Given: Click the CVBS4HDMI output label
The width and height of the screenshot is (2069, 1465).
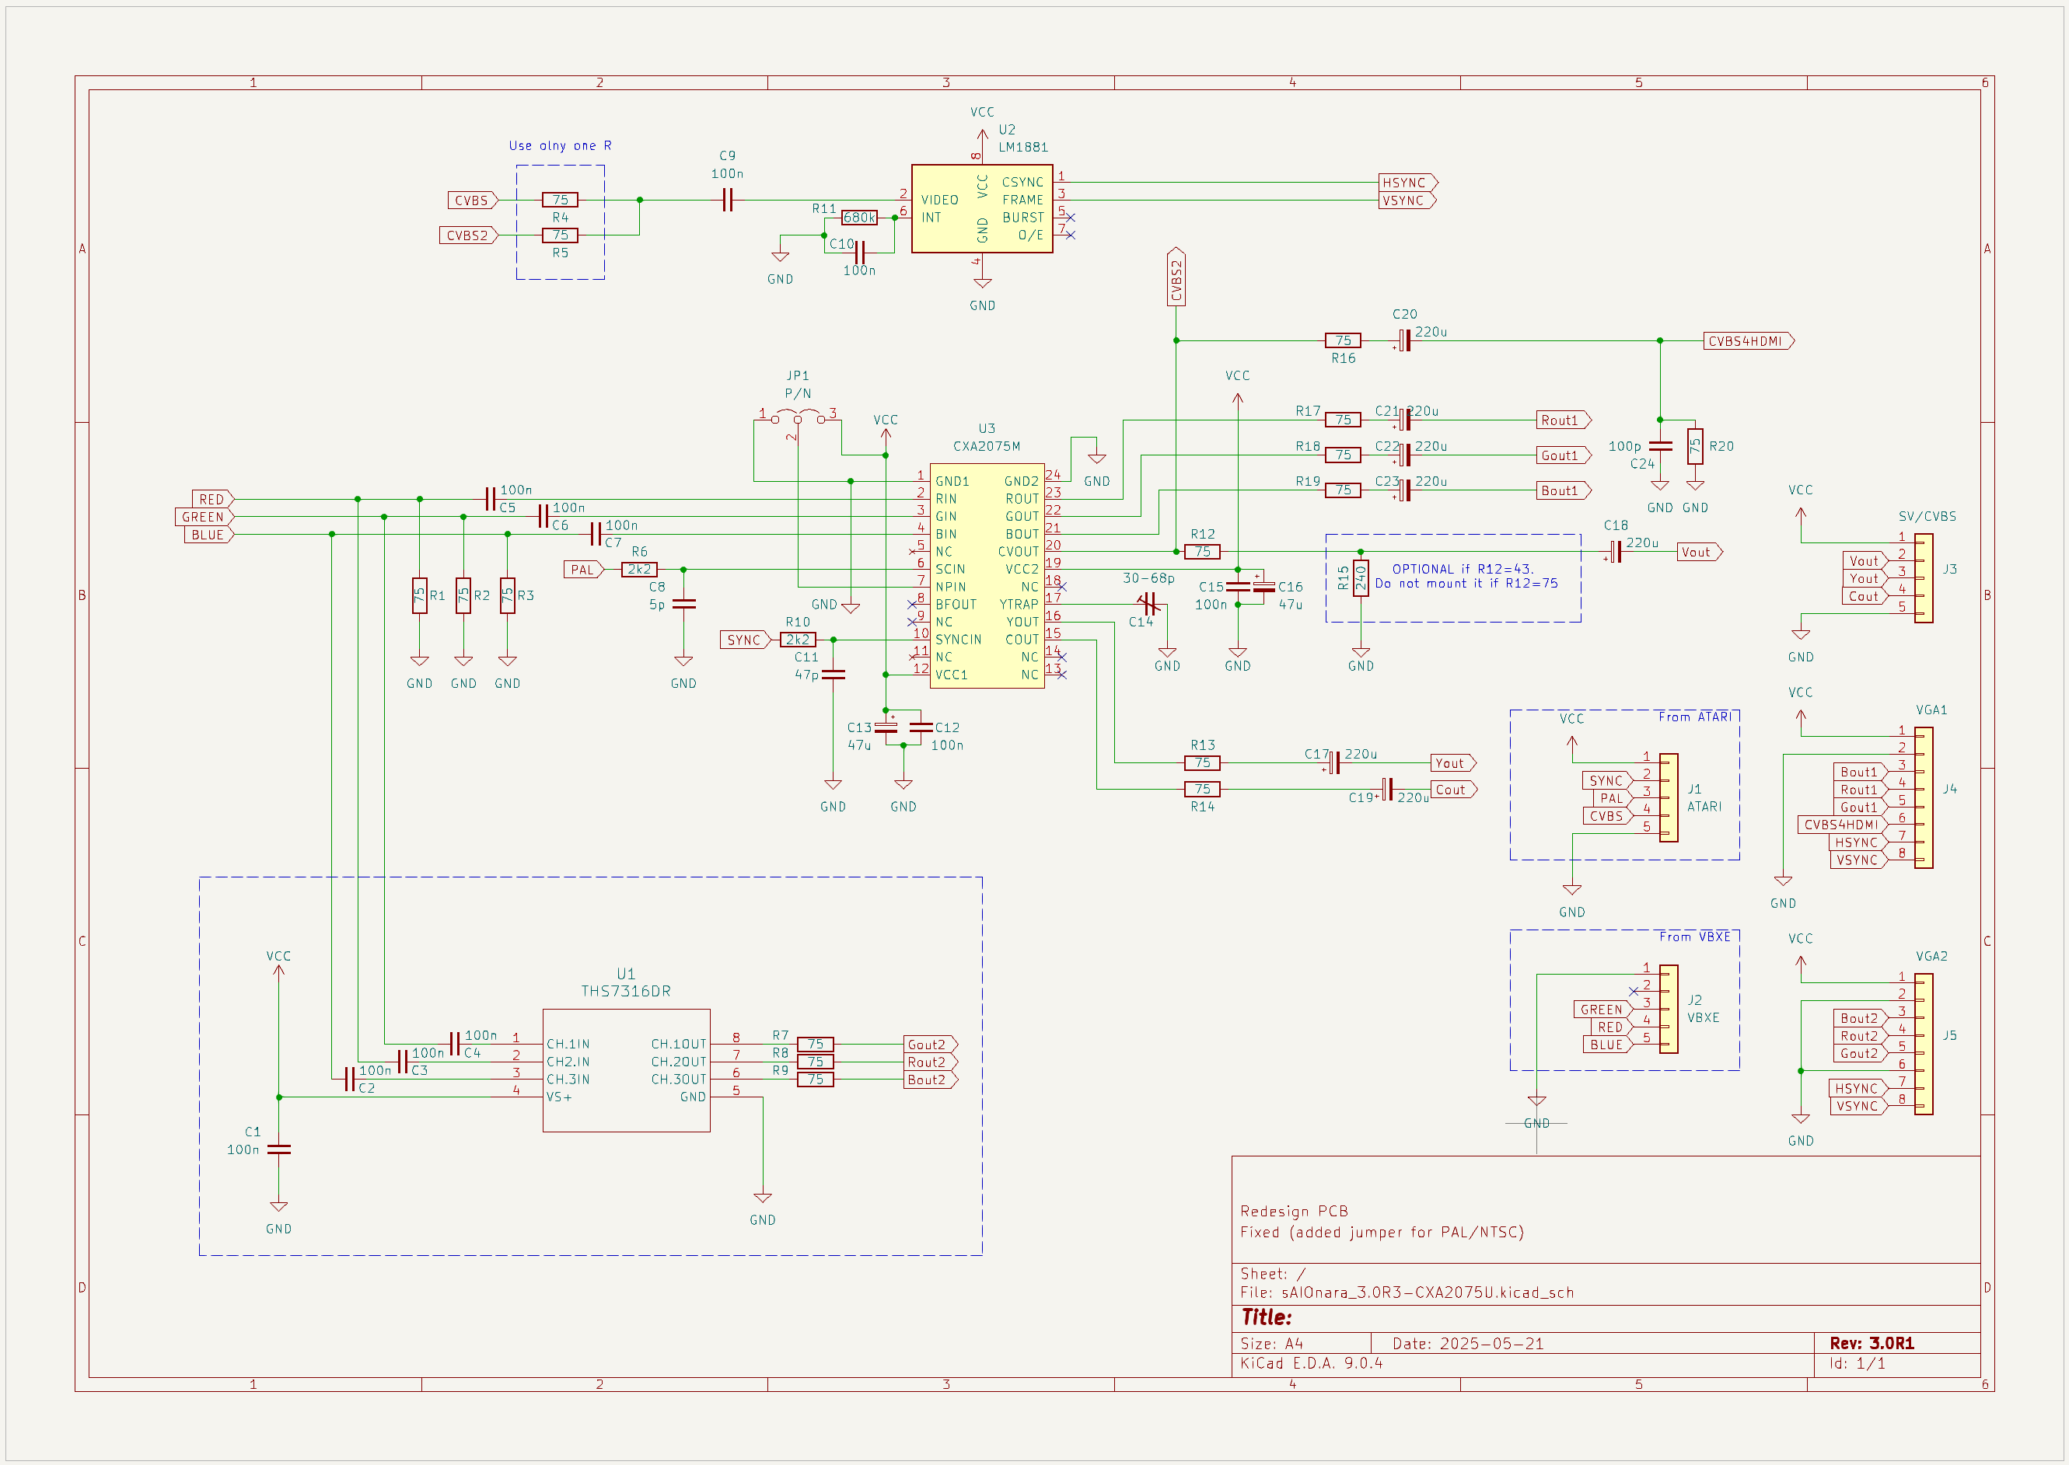Looking at the screenshot, I should point(1747,341).
